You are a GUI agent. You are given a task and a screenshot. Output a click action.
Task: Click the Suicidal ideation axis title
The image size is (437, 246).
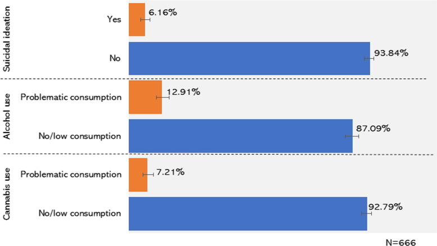[8, 39]
